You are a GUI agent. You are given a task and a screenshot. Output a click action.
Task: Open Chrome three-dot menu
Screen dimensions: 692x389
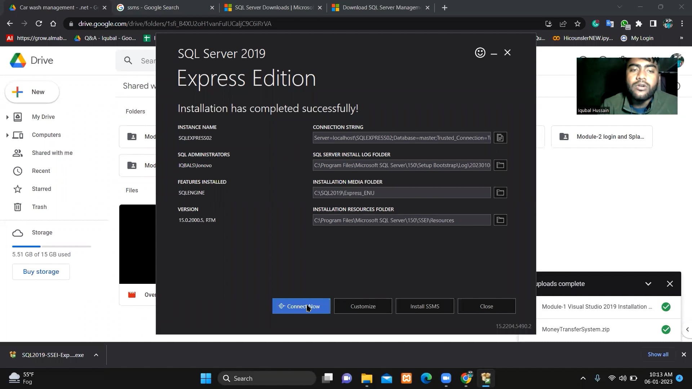(x=682, y=23)
